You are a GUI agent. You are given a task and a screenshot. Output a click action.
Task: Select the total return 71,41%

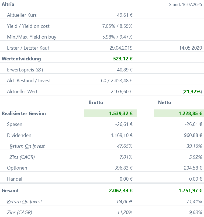coord(194,202)
